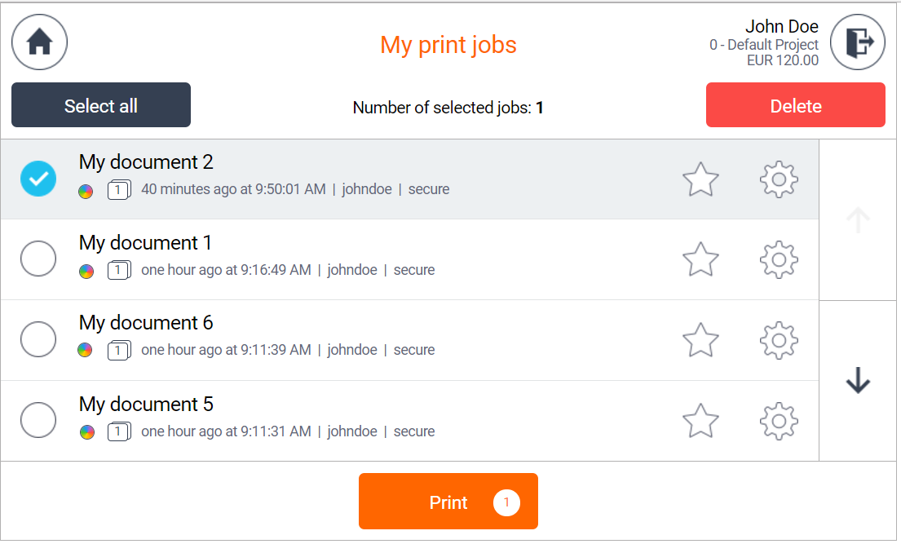Click the color wheel icon on My document 6

pyautogui.click(x=86, y=351)
